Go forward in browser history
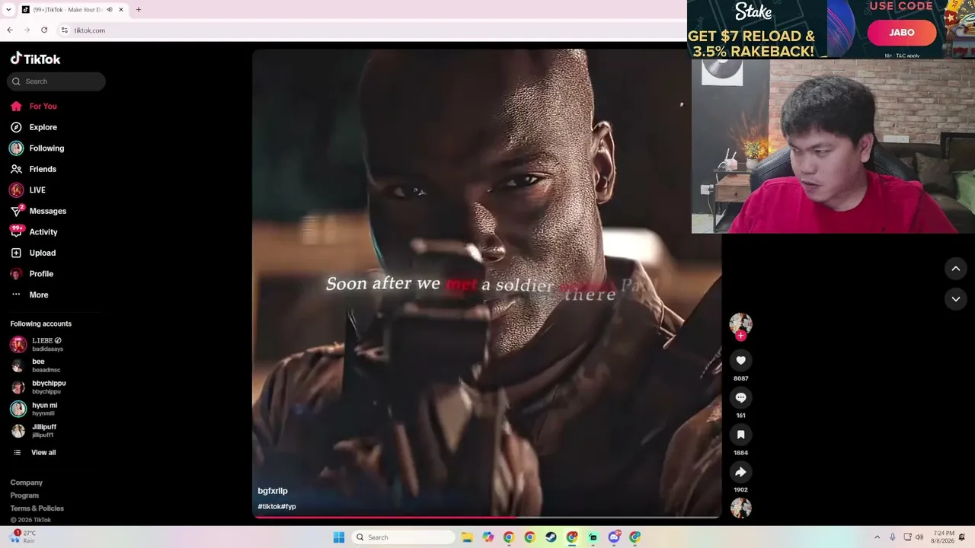The image size is (975, 548). coord(27,30)
